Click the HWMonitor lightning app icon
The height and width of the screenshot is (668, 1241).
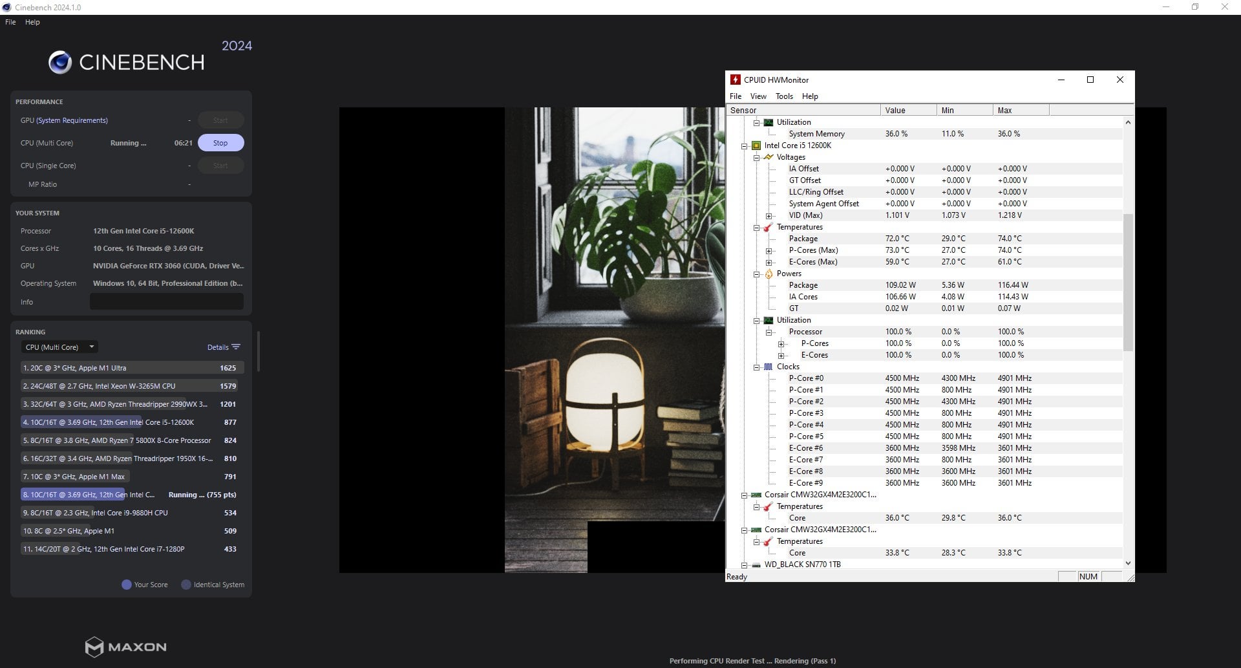[x=735, y=80]
